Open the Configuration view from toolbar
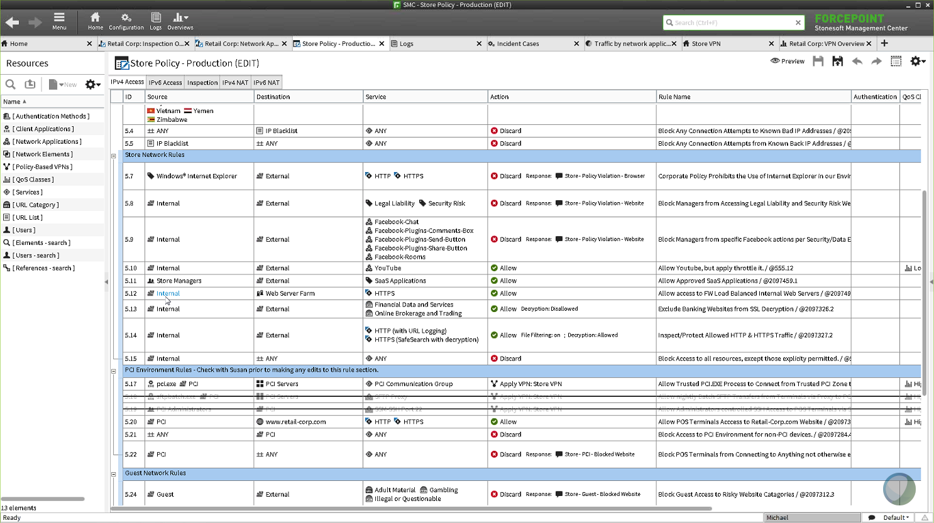The width and height of the screenshot is (934, 523). [x=126, y=21]
